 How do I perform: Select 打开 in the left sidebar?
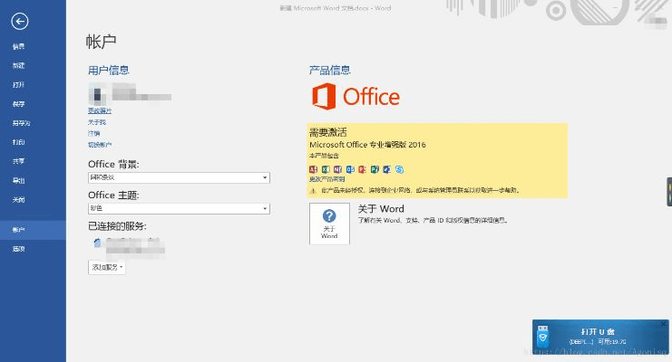[x=18, y=85]
